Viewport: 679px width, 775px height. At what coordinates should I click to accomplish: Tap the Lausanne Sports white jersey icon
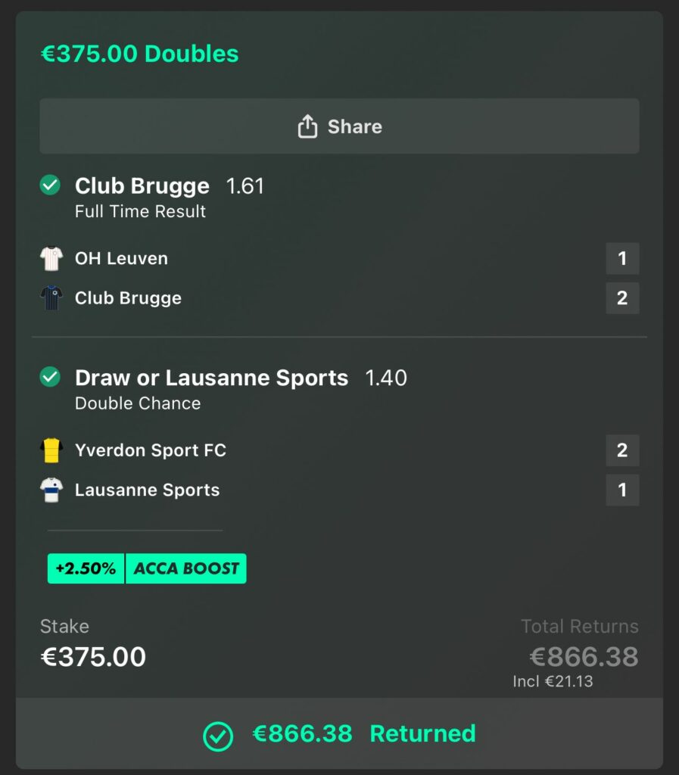(51, 490)
